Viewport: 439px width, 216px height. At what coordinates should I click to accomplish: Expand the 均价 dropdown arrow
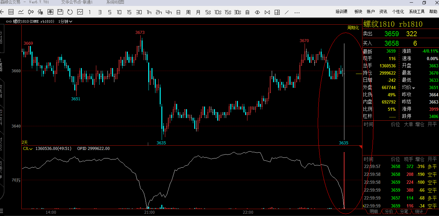click(x=414, y=88)
